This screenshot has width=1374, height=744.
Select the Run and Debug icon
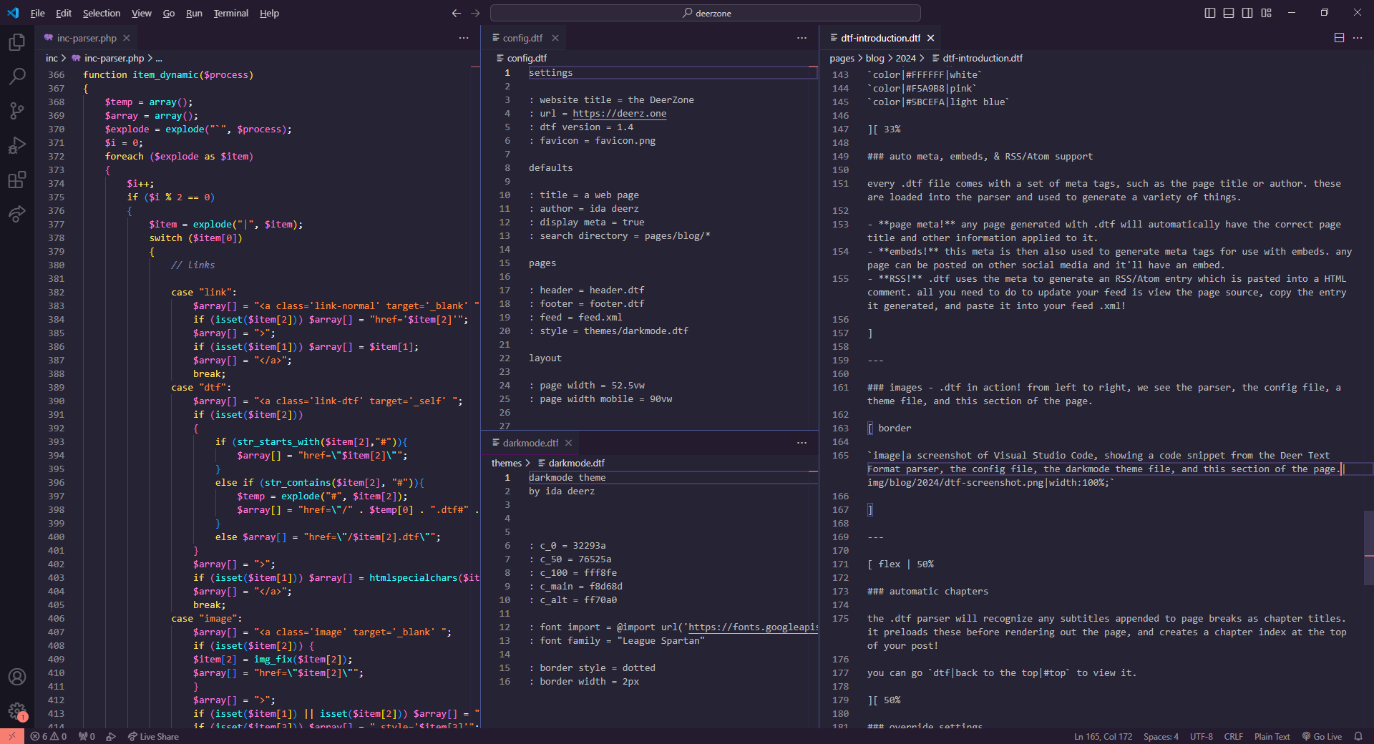[17, 145]
